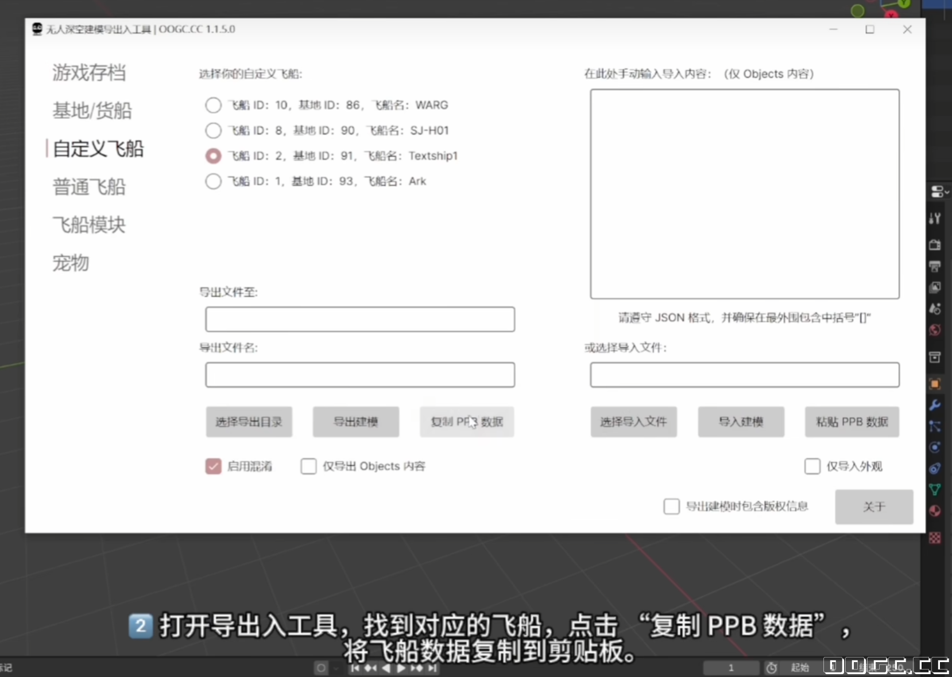Open Object properties orange square icon
952x677 pixels.
point(935,384)
